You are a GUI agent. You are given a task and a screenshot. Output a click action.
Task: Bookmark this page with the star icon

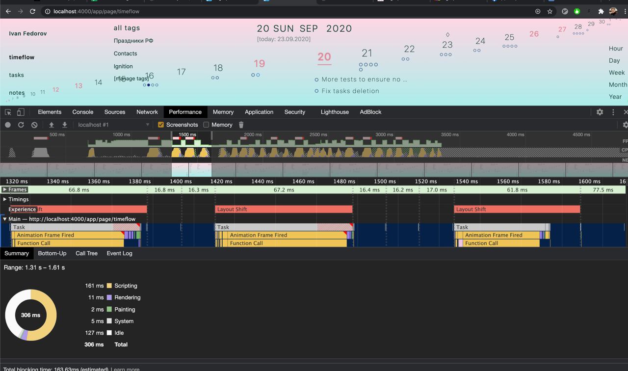tap(550, 11)
